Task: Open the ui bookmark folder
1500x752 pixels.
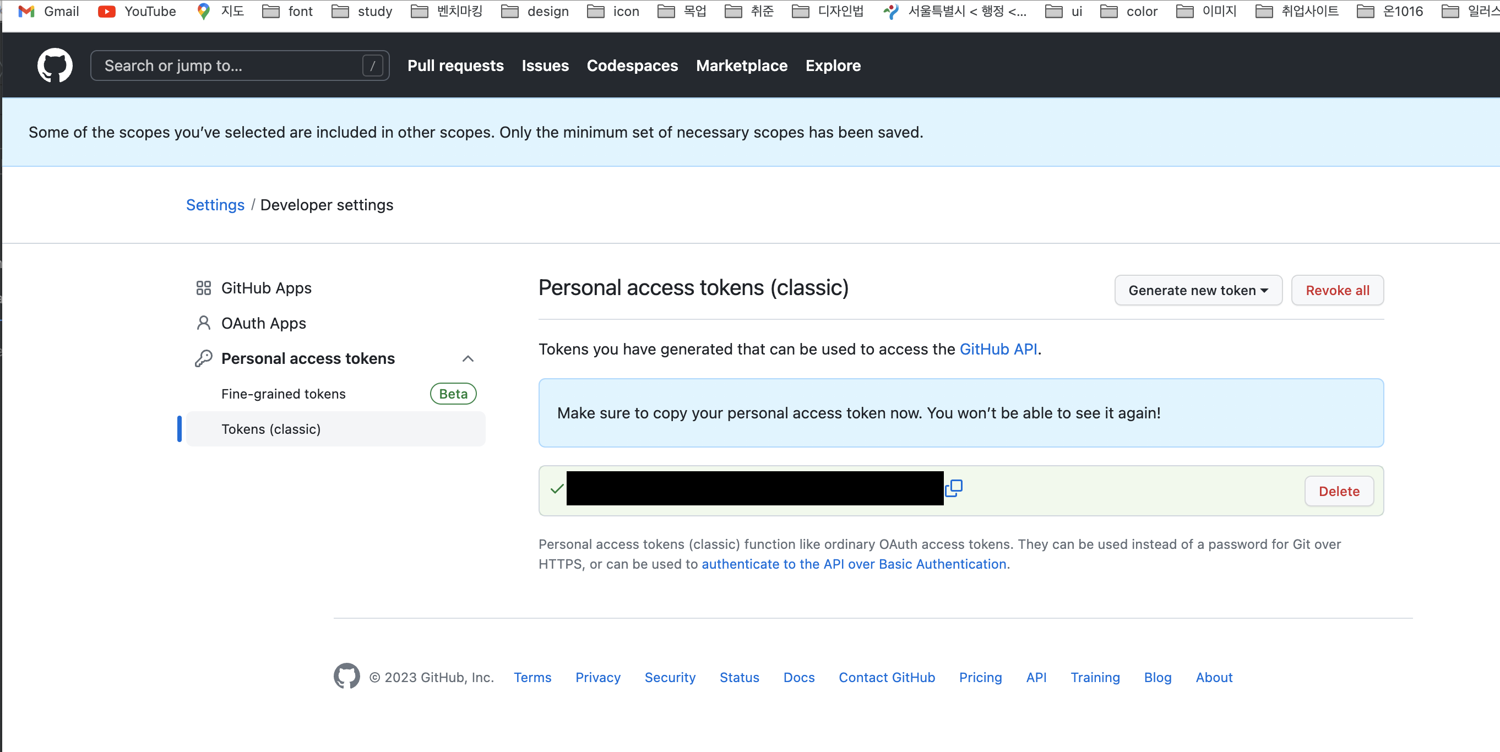Action: (1064, 11)
